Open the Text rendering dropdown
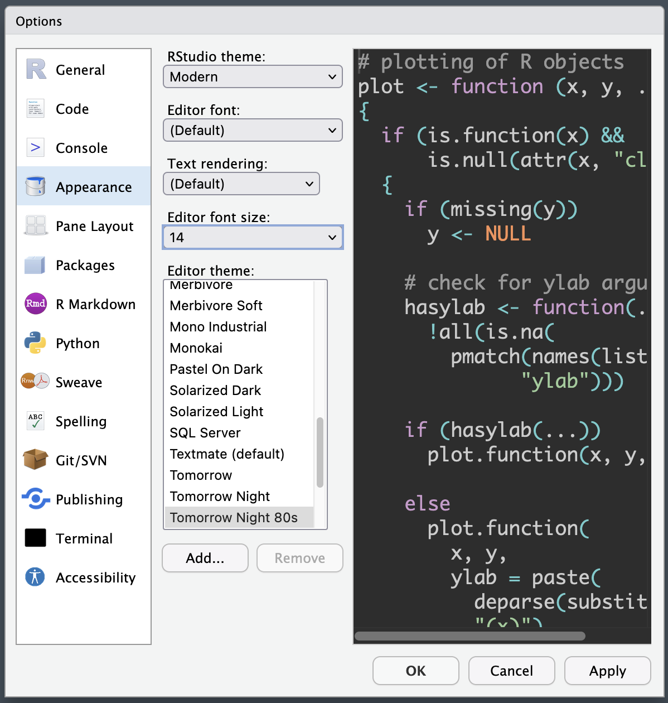The height and width of the screenshot is (703, 668). [x=241, y=184]
